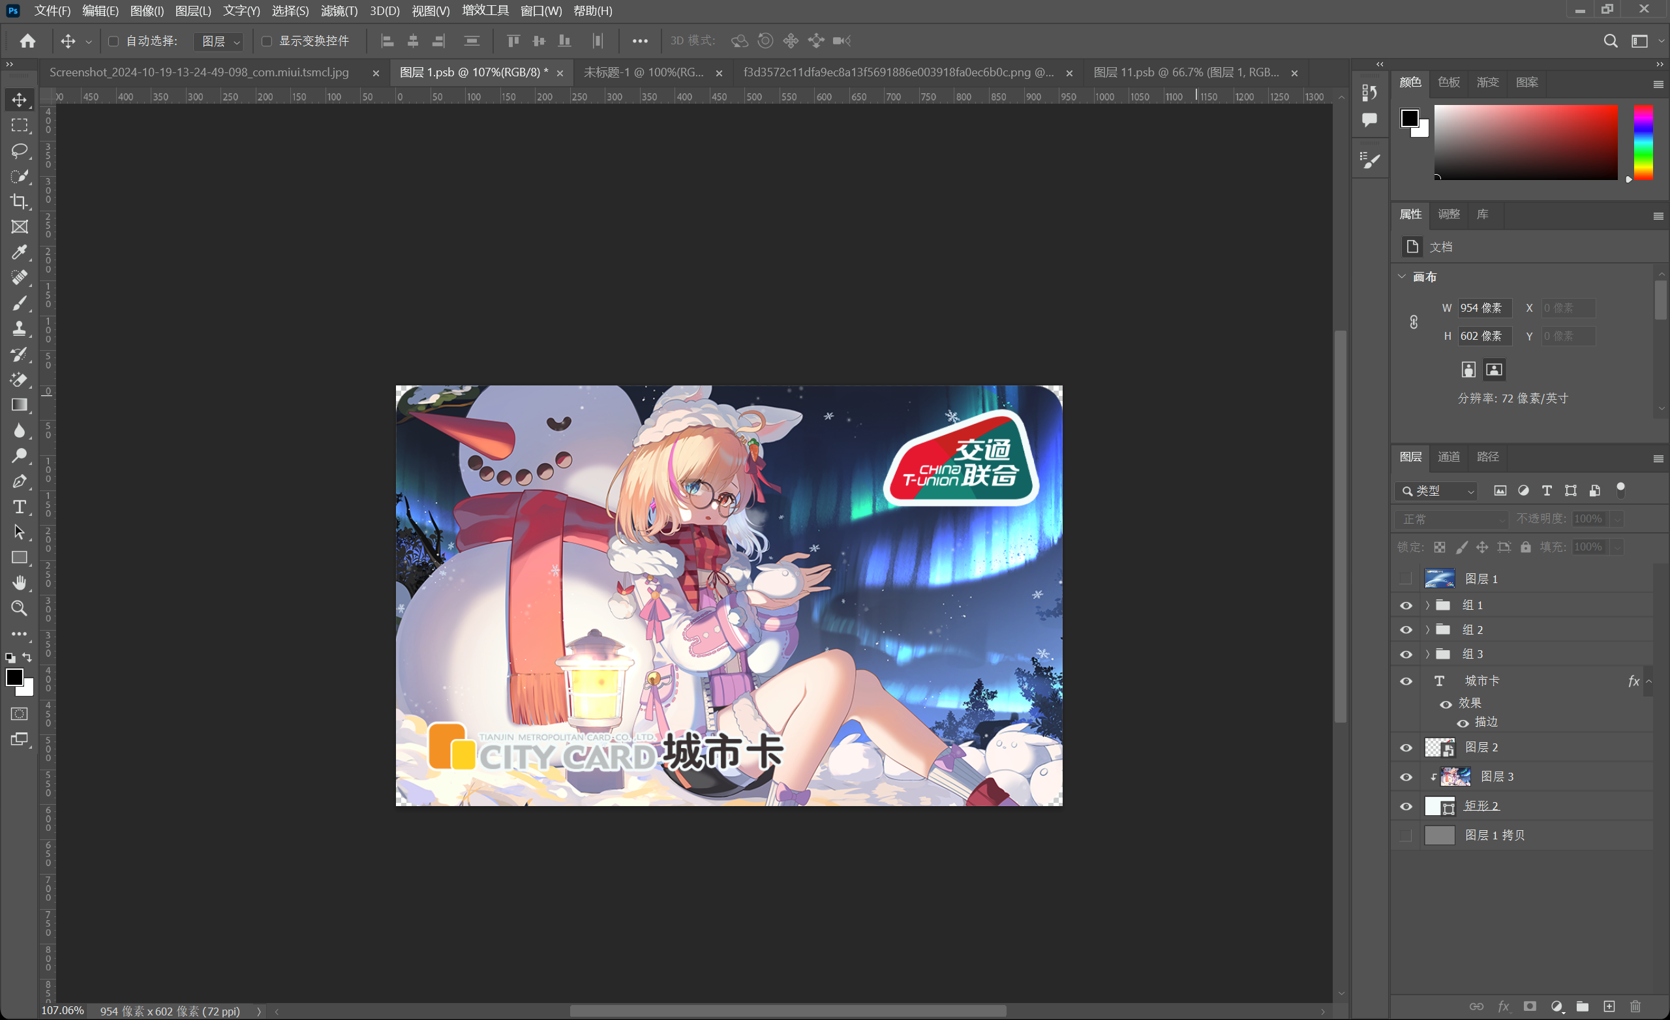
Task: Open the 图层 auto-select dropdown
Action: (219, 41)
